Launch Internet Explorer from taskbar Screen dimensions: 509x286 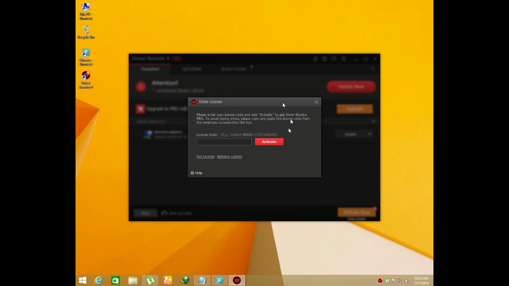[x=98, y=280]
